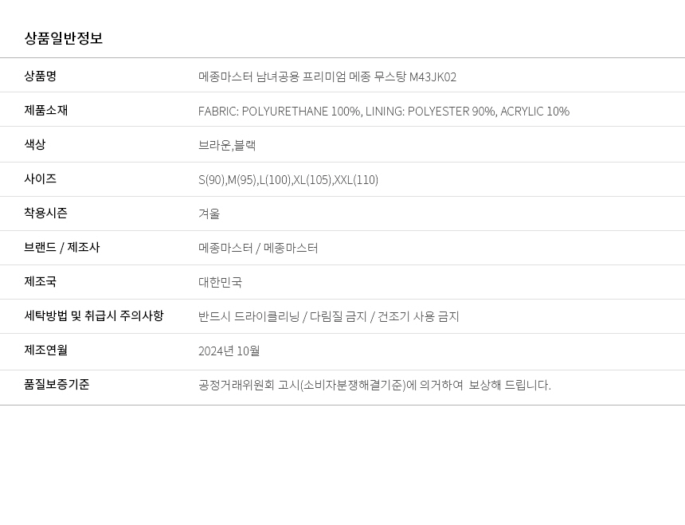The height and width of the screenshot is (525, 685).
Task: Click the 메종마스터 / 메종마스터 brand value
Action: (x=258, y=249)
